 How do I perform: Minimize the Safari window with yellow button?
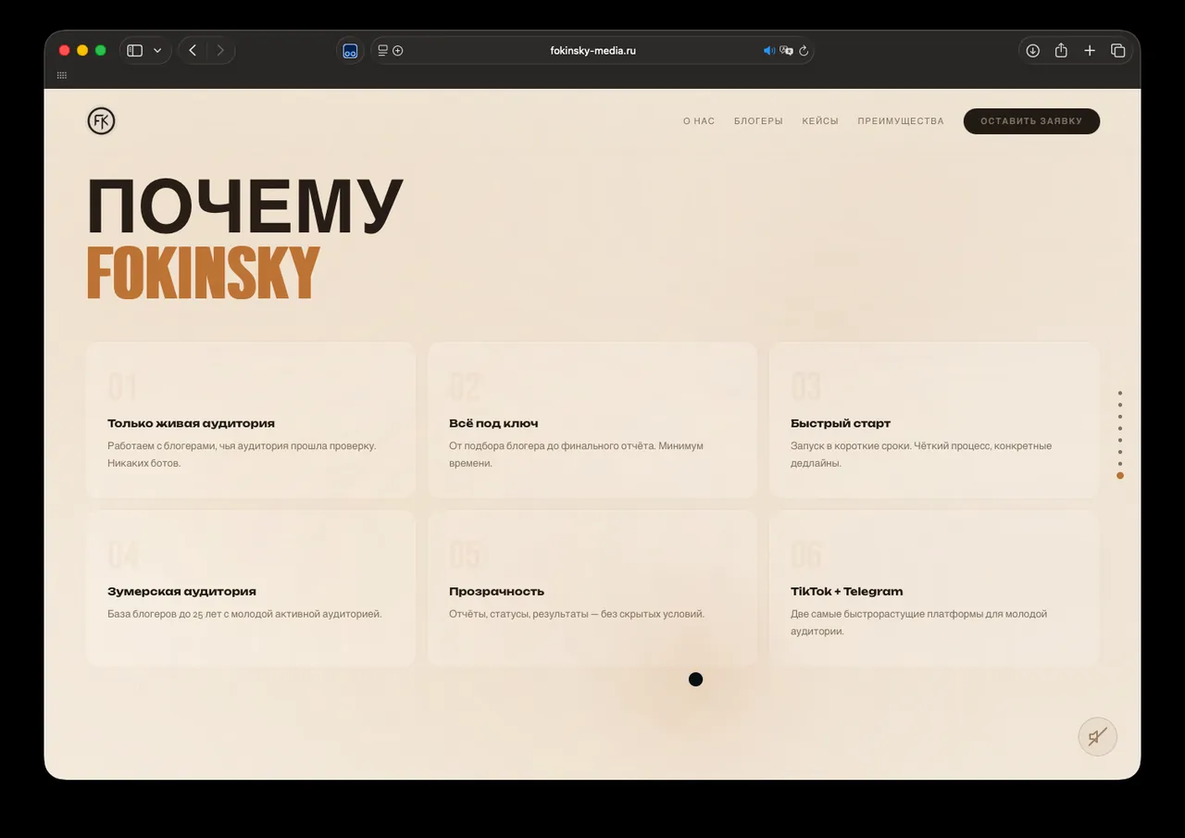82,51
